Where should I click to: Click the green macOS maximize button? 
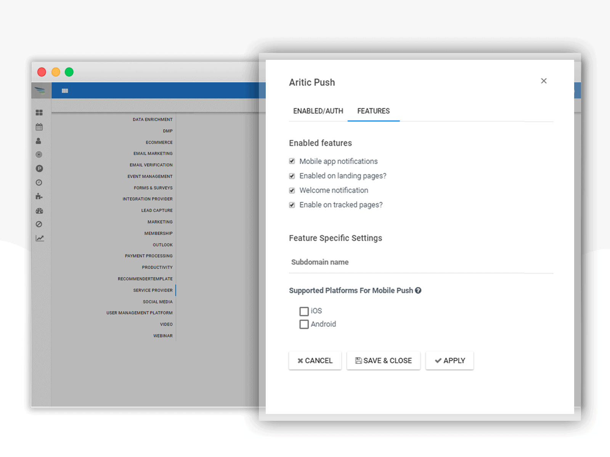pos(69,72)
